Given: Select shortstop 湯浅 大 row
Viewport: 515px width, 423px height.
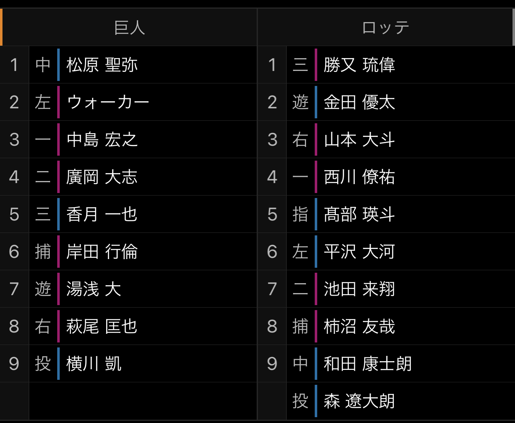Looking at the screenshot, I should 94,289.
